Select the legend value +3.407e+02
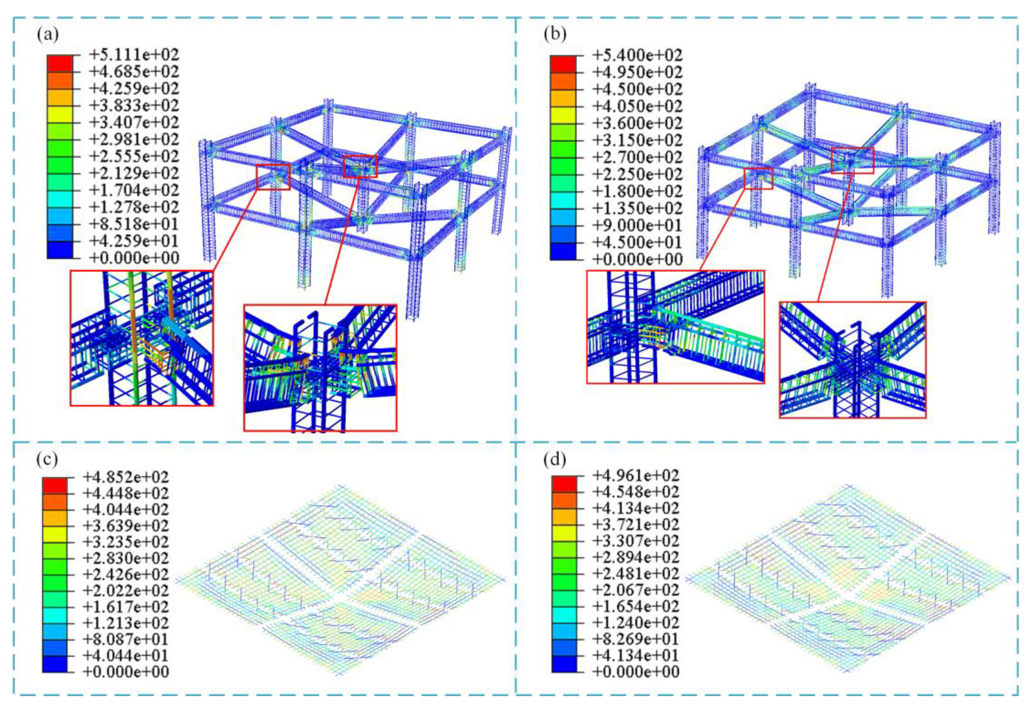 [x=134, y=123]
